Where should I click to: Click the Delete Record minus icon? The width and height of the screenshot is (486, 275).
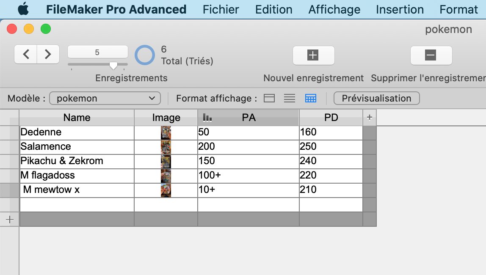431,55
